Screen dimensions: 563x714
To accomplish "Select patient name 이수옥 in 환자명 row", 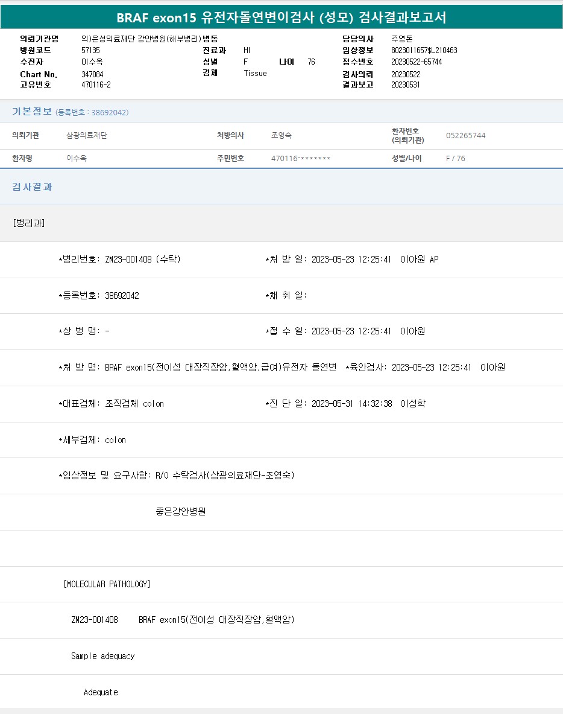I will [77, 159].
